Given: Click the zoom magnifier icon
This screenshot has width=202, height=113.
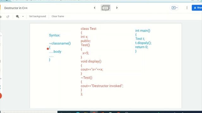Looking at the screenshot, I should (x=18, y=16).
